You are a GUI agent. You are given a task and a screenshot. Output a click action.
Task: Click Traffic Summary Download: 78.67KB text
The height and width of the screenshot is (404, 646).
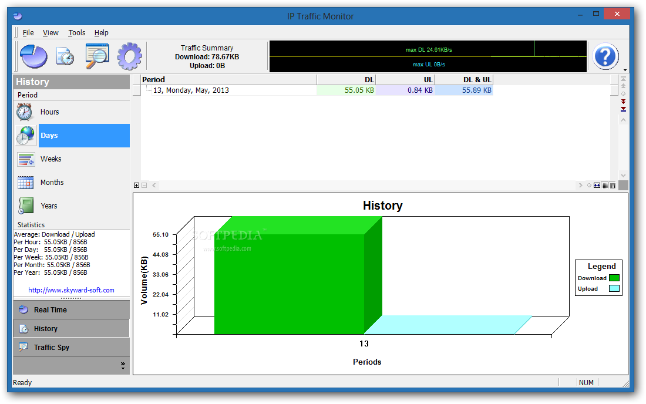pyautogui.click(x=207, y=57)
